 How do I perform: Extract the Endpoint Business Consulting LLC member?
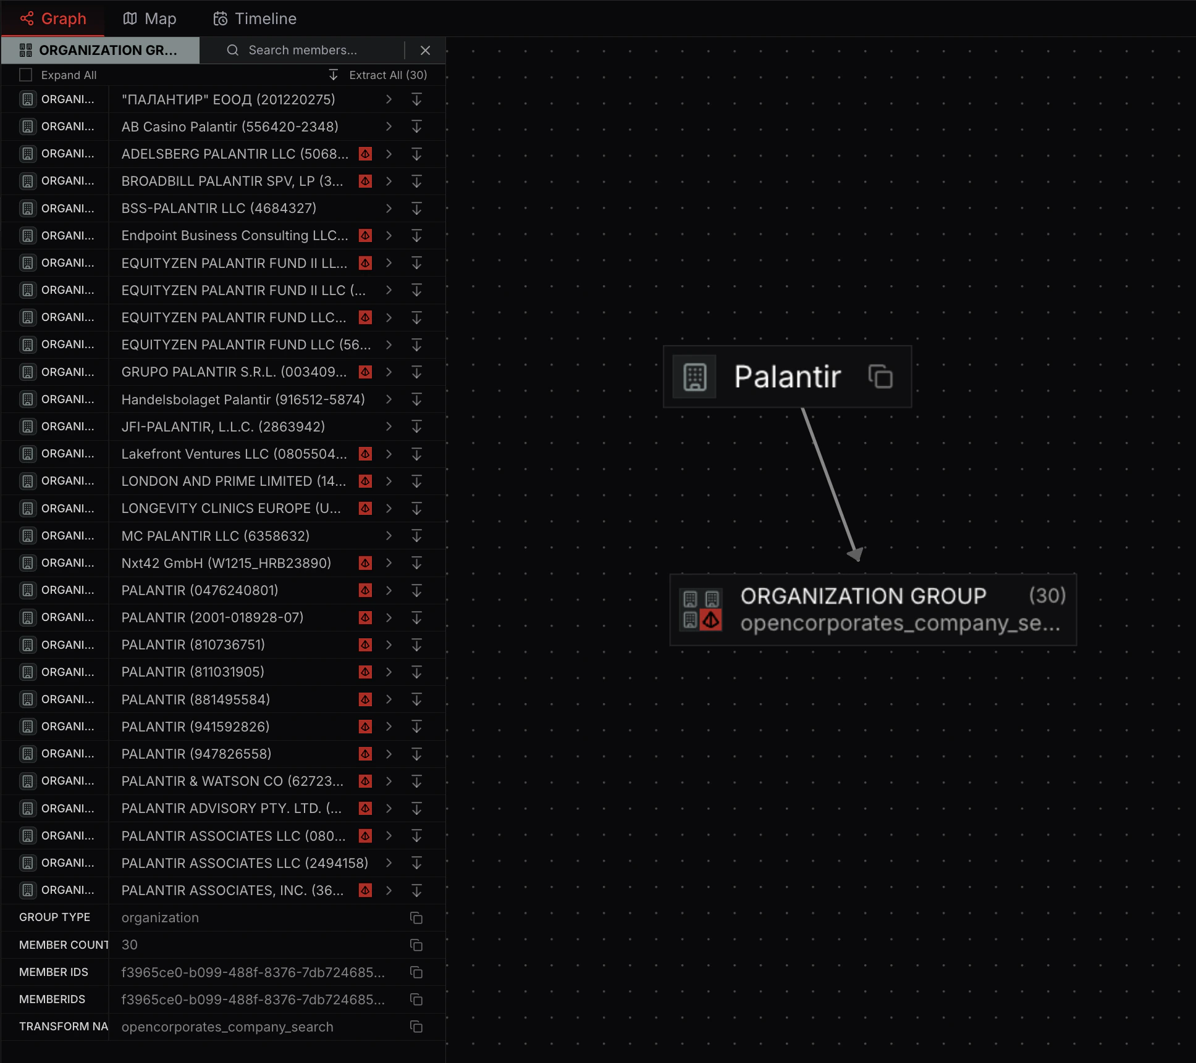[x=417, y=235]
